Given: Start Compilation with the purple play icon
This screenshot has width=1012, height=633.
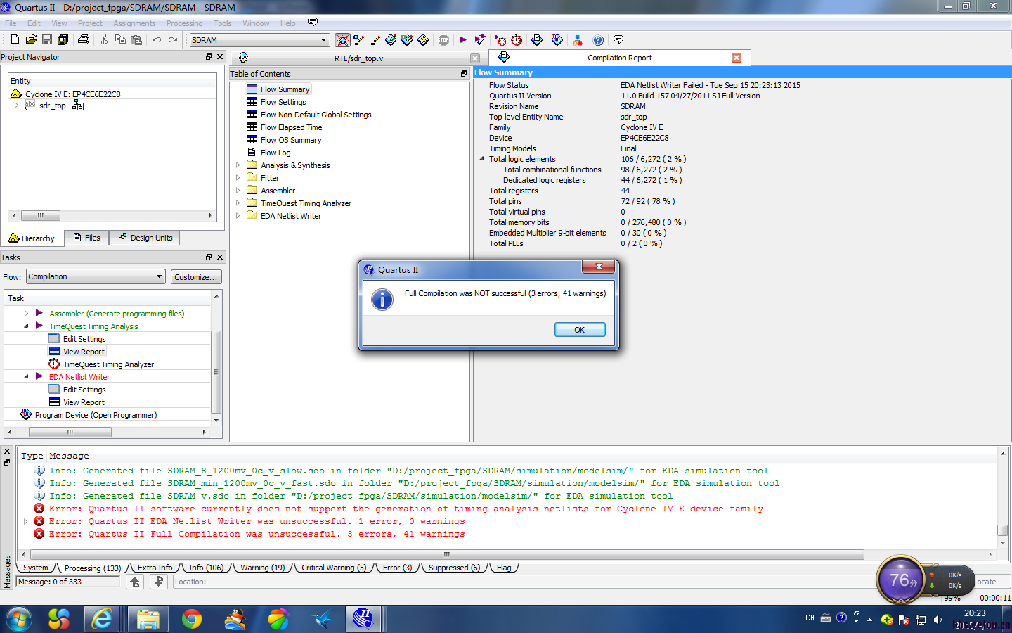Looking at the screenshot, I should [462, 40].
